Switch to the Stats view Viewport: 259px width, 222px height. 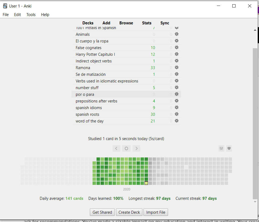pyautogui.click(x=147, y=23)
